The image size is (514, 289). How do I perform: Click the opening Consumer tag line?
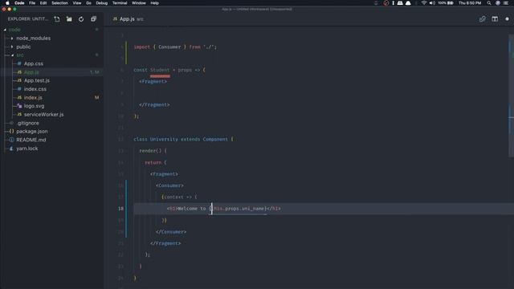coord(169,185)
